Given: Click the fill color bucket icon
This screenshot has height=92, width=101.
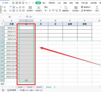Looking at the screenshot, I should (5, 11).
